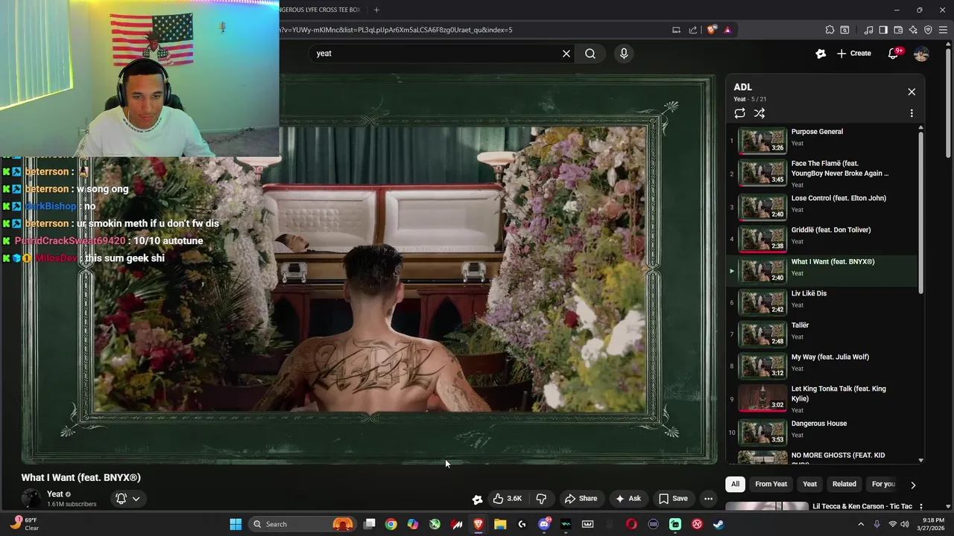This screenshot has height=536, width=954.
Task: Click the Create button
Action: tap(854, 54)
